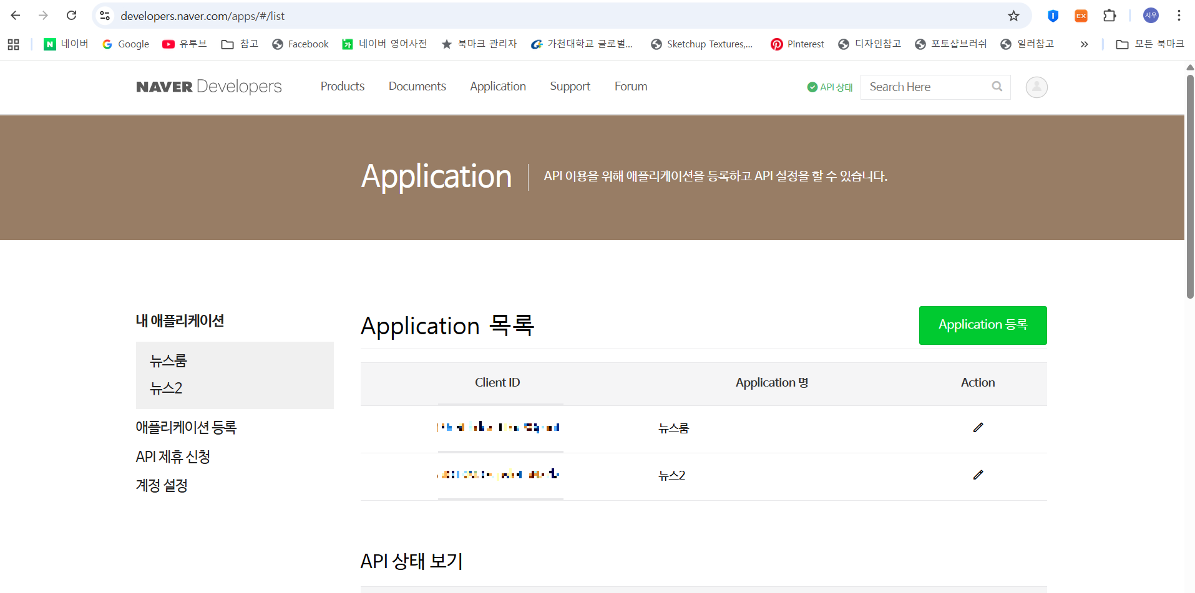Open the 모든 북마크 folder

1149,44
